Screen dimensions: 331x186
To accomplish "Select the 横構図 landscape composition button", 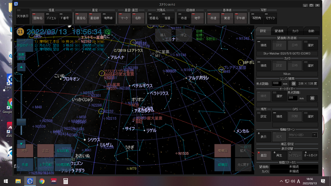I will click(223, 150).
